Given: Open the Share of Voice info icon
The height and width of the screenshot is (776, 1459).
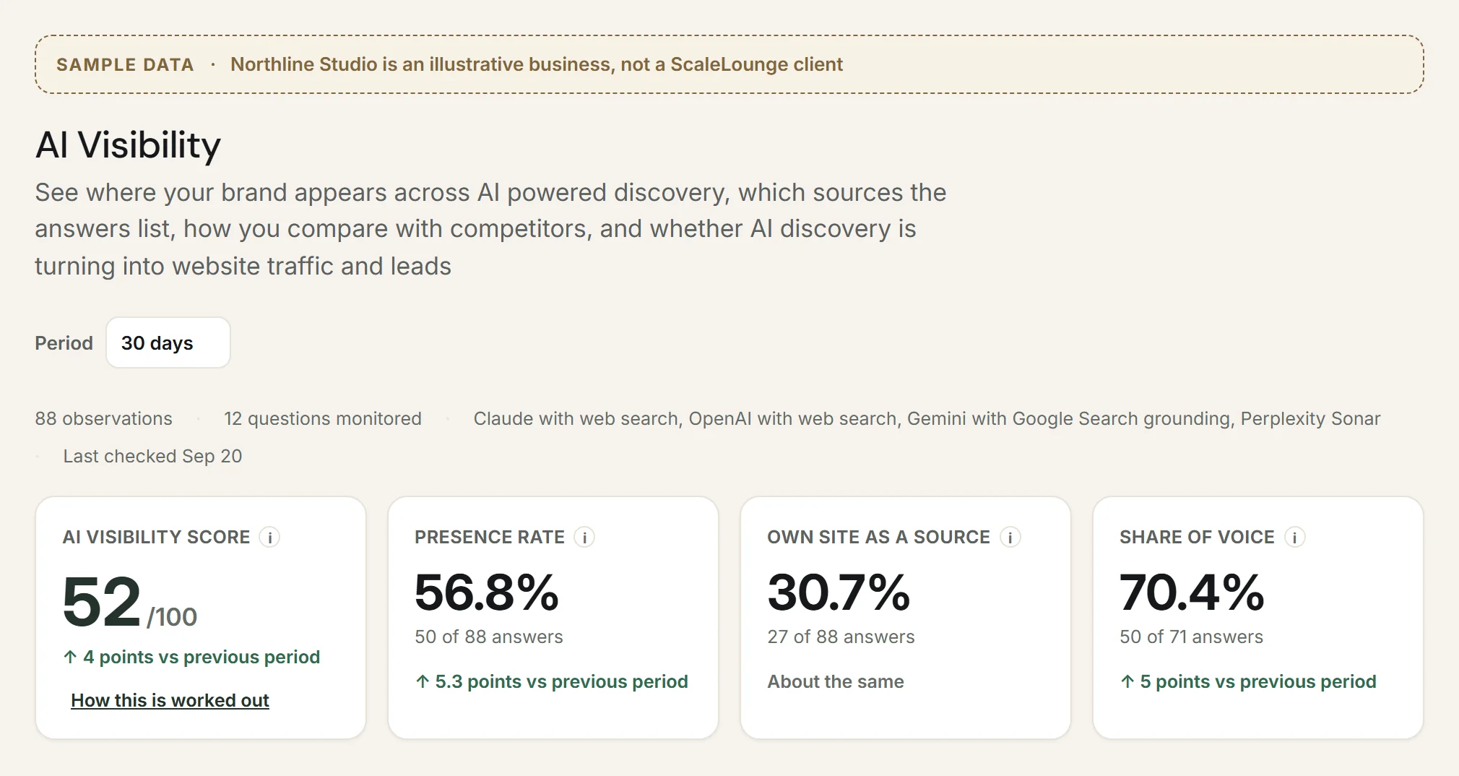Looking at the screenshot, I should pyautogui.click(x=1294, y=537).
